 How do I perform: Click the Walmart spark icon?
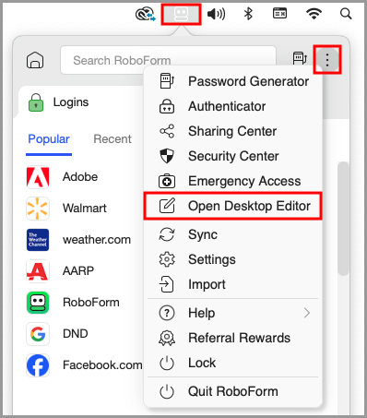coord(38,209)
